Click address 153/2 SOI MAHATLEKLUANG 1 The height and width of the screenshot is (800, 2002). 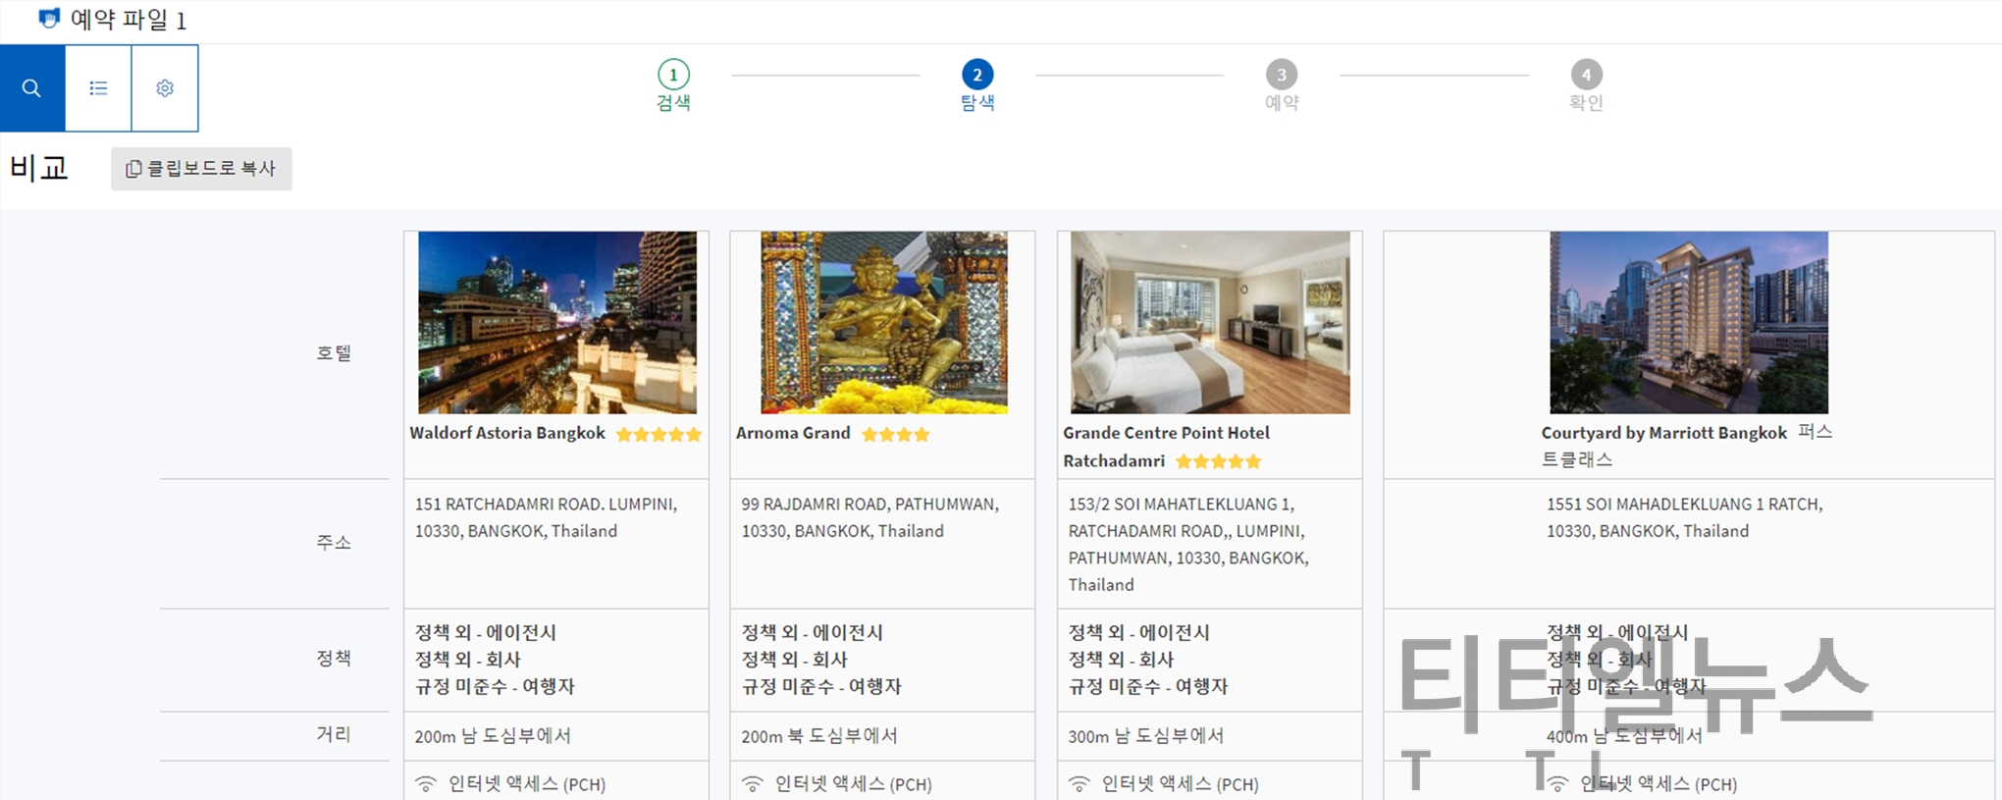pyautogui.click(x=1188, y=544)
